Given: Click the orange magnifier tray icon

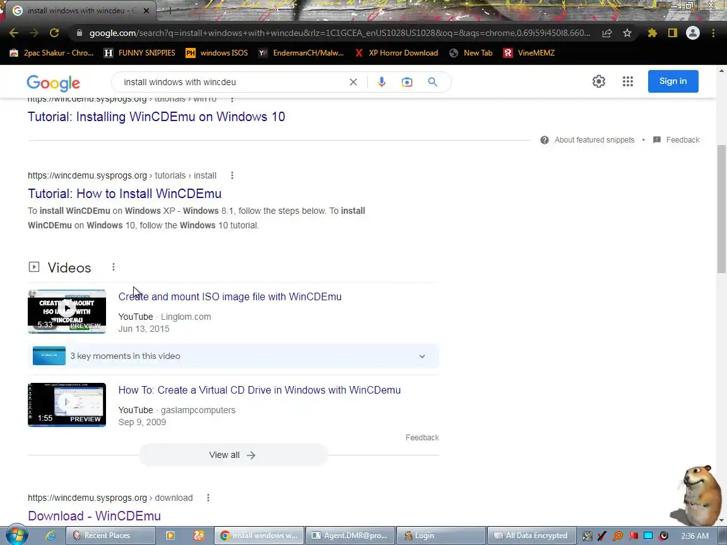Looking at the screenshot, I should (618, 536).
